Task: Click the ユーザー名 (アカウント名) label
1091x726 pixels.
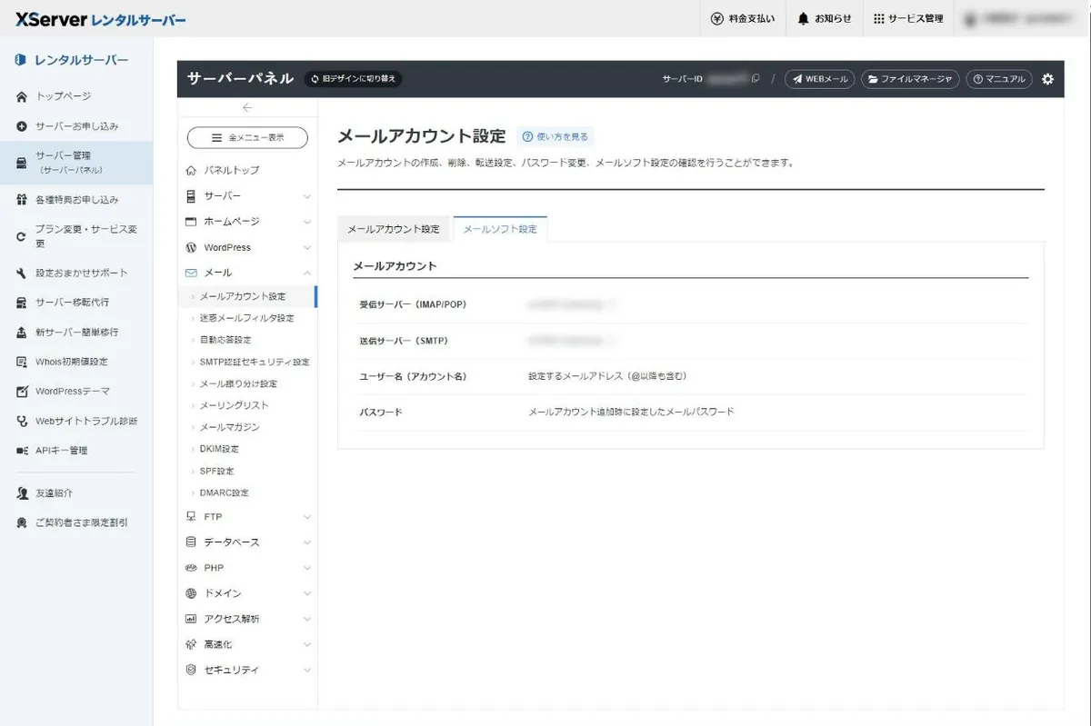Action: click(414, 376)
